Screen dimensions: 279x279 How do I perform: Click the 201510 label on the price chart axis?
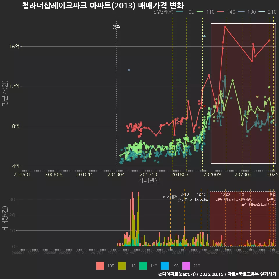[149, 174]
